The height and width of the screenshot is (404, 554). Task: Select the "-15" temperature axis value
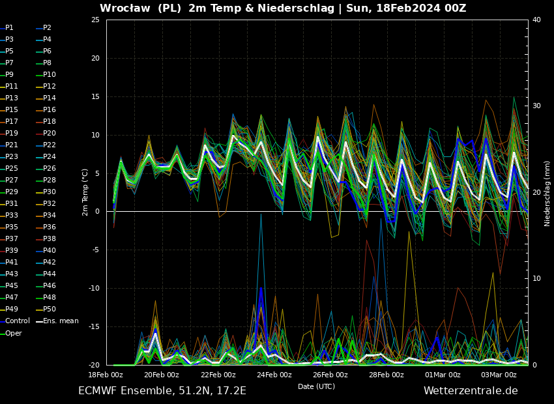coord(94,327)
